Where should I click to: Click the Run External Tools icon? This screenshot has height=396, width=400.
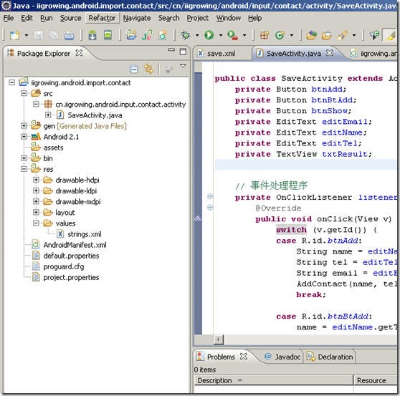[232, 35]
